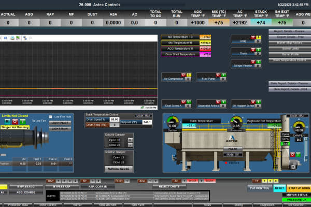The width and height of the screenshot is (311, 207).
Task: Click Drum Shell Temperature magenta value swatch
Action: pyautogui.click(x=205, y=54)
